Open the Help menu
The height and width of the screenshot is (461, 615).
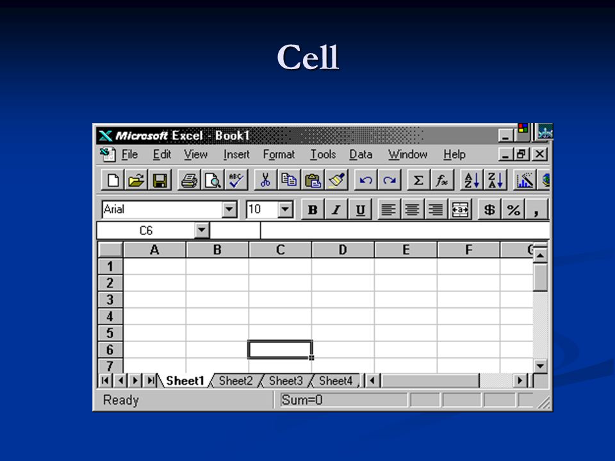coord(454,154)
